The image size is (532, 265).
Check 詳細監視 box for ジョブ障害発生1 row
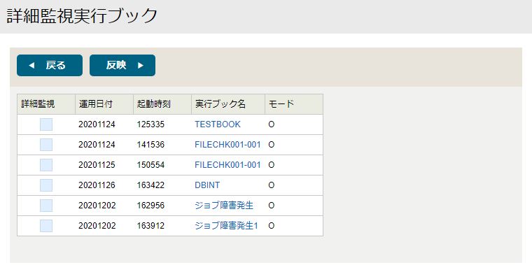[x=46, y=226]
